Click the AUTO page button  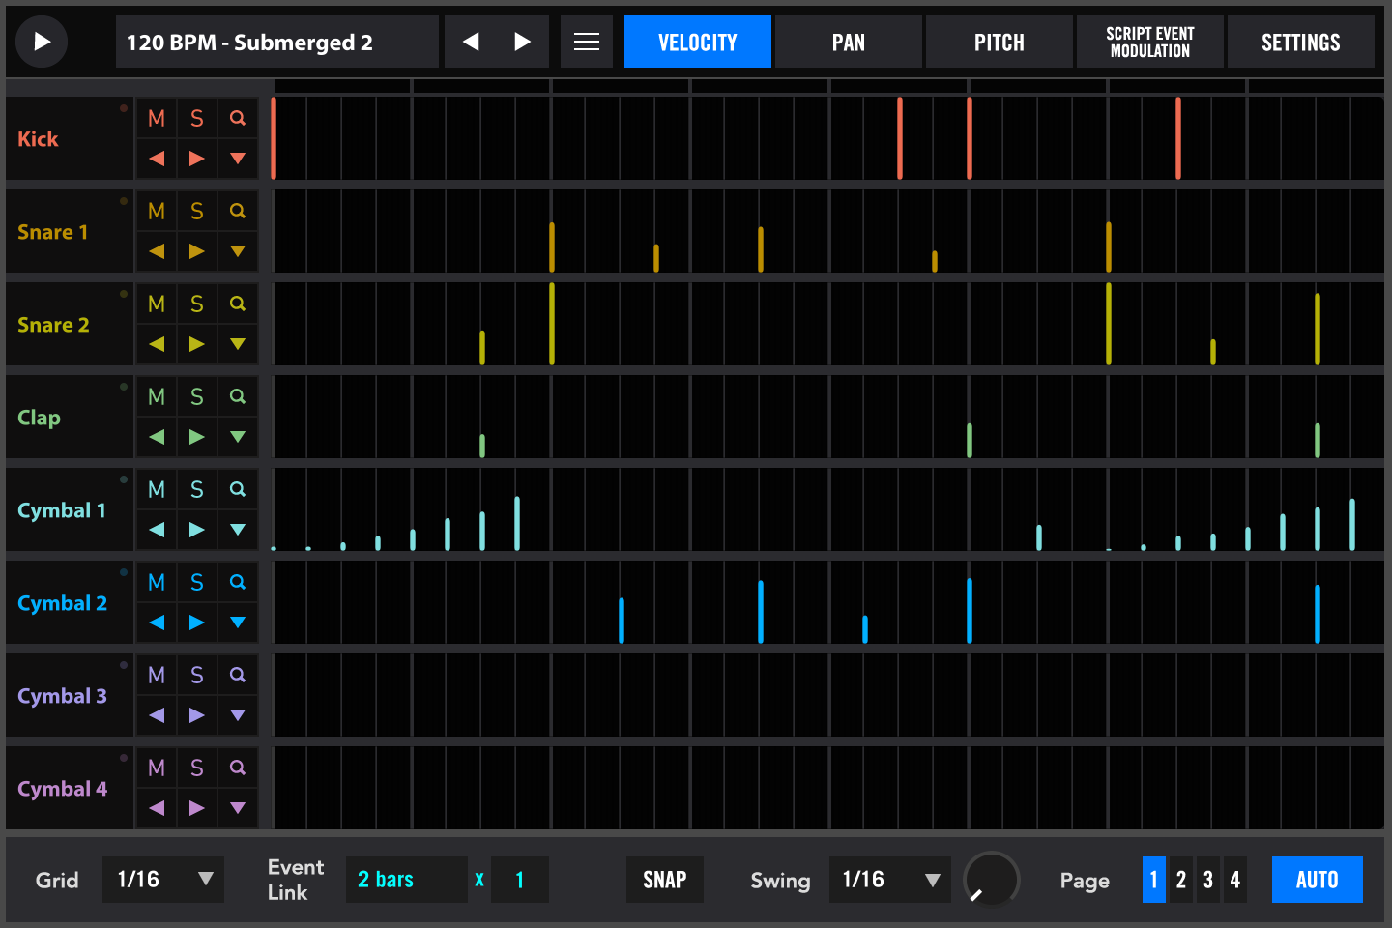click(x=1317, y=880)
